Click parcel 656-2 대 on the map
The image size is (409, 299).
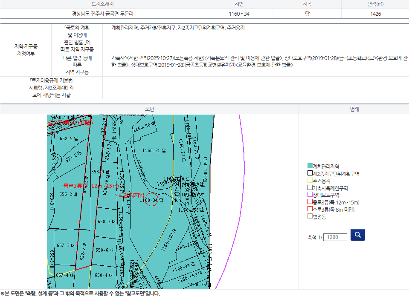point(68,194)
